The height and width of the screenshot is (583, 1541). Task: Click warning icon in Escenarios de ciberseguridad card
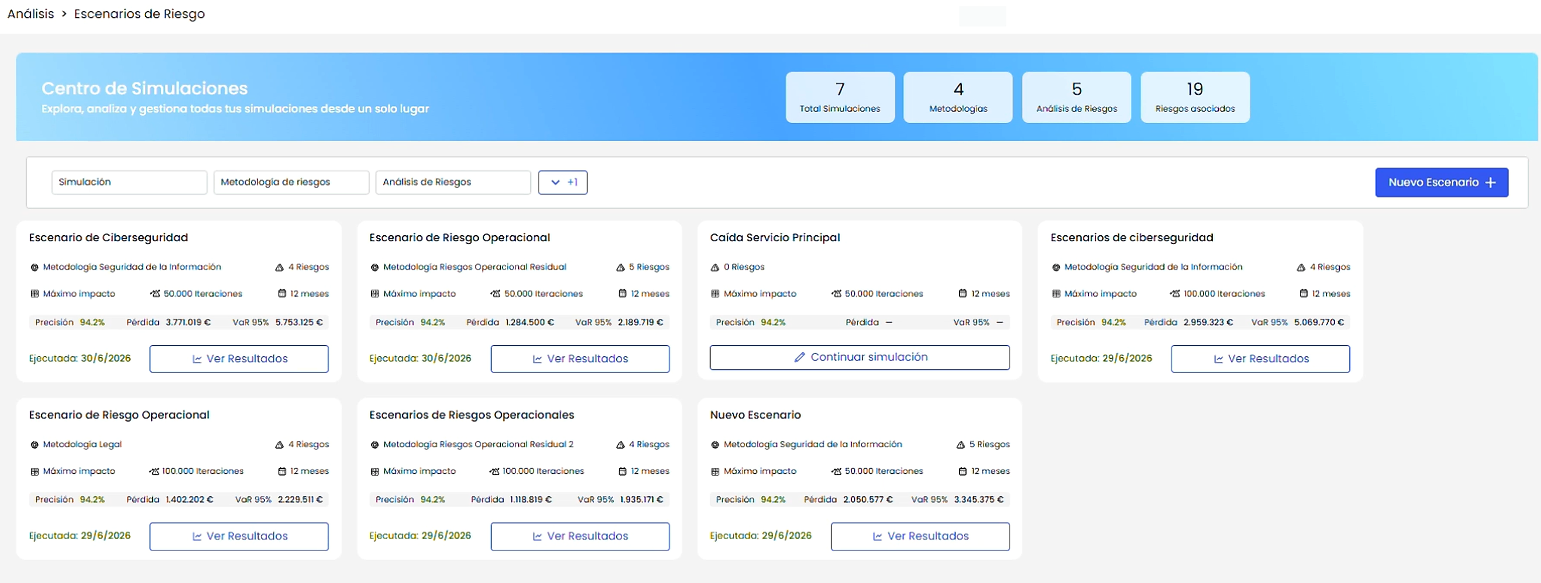tap(1301, 267)
